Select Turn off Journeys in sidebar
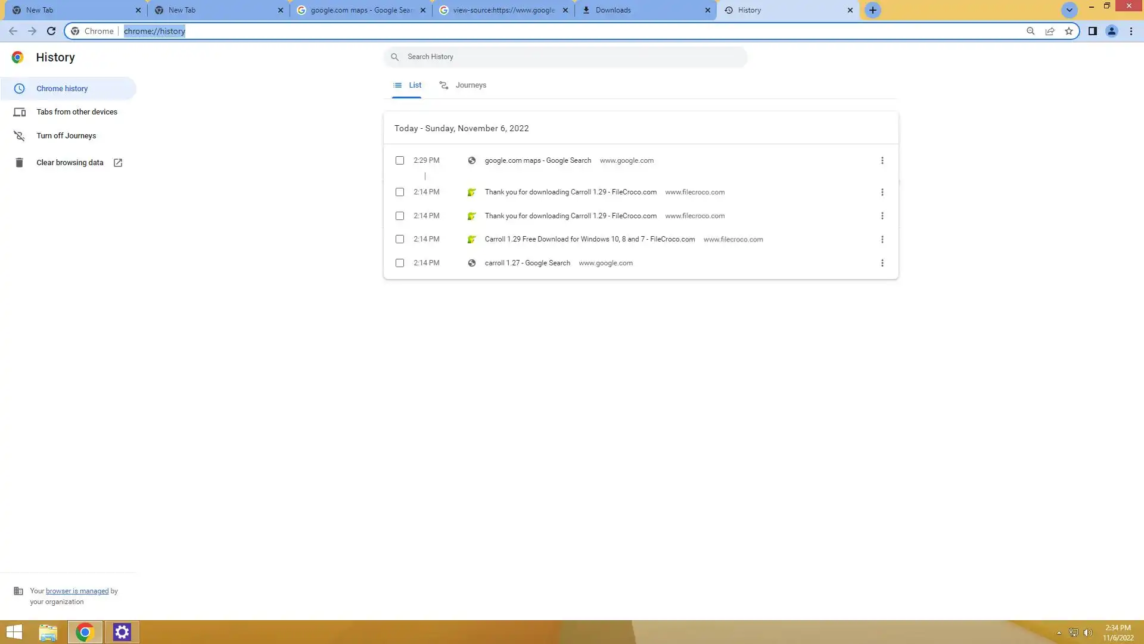 (66, 136)
